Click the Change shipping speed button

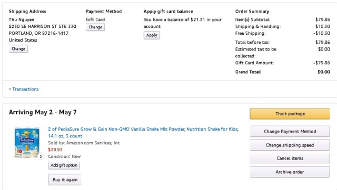(x=290, y=145)
